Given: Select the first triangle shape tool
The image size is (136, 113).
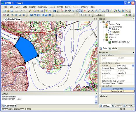Looking at the screenshot, I should [x=96, y=11].
